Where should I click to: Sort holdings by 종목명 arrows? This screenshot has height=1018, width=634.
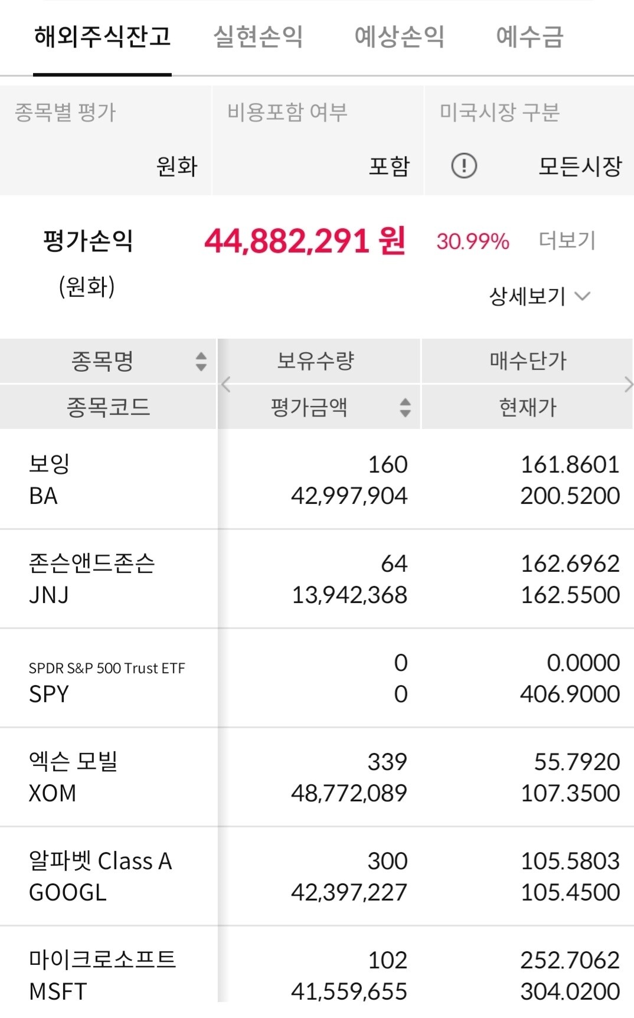click(201, 361)
